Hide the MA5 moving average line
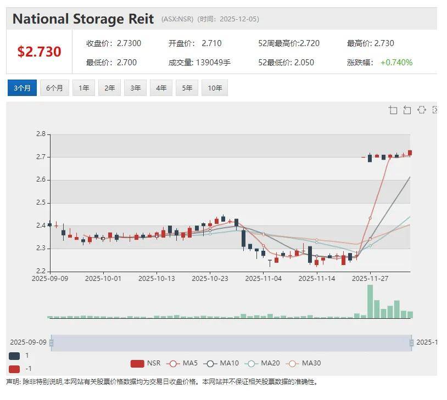This screenshot has height=400, width=447. (183, 363)
